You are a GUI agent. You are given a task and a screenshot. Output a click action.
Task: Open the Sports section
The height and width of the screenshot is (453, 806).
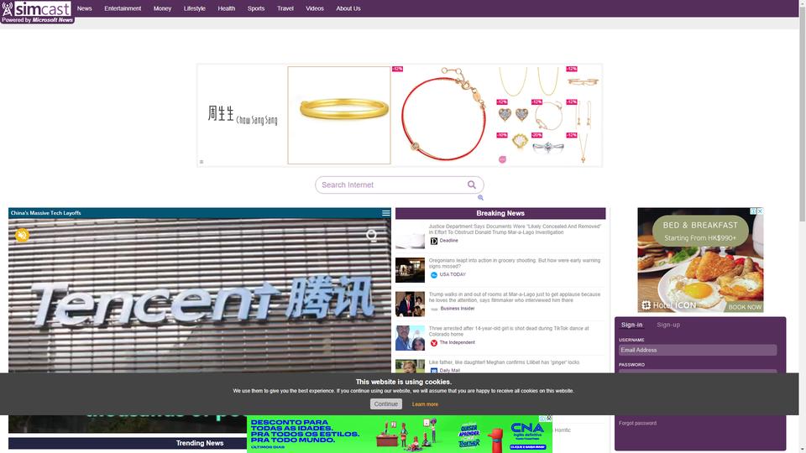coord(256,8)
